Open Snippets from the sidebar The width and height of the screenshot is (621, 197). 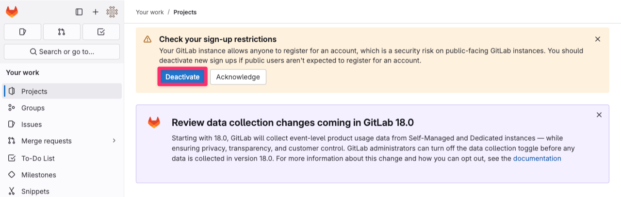(x=62, y=191)
